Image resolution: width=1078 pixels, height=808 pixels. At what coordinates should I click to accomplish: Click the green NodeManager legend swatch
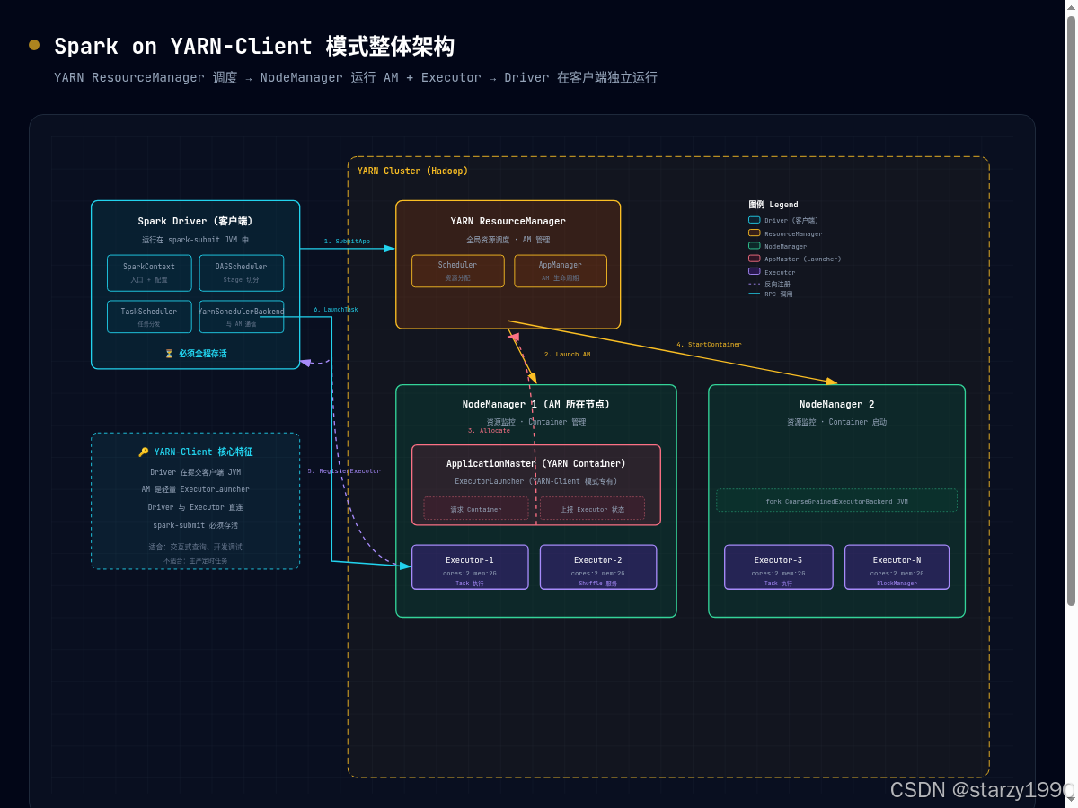tap(755, 245)
